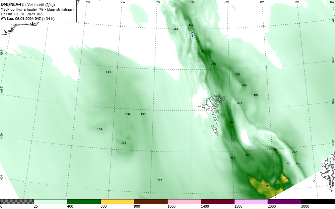The image size is (335, 209).
Task: Click the checkered 0–25 legend swatch
Action: pos(17,202)
